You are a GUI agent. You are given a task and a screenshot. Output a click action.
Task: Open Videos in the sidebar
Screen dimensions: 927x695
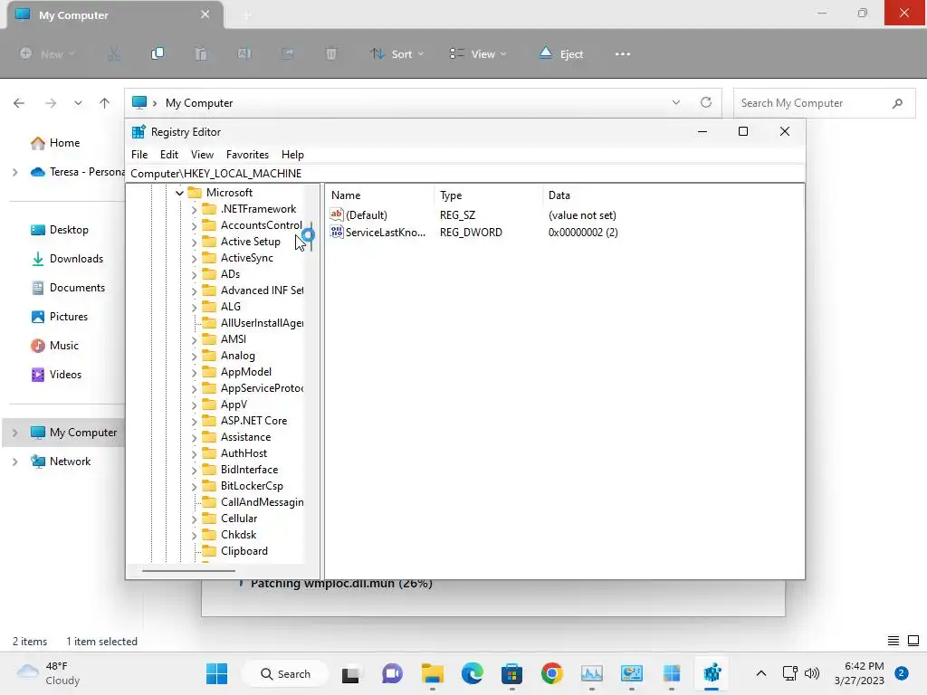tap(56, 374)
